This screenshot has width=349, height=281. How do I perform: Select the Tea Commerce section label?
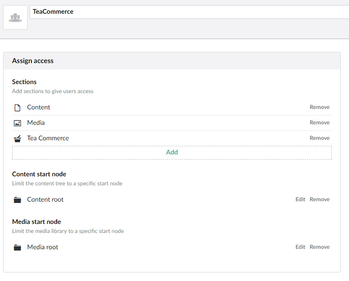(x=48, y=138)
